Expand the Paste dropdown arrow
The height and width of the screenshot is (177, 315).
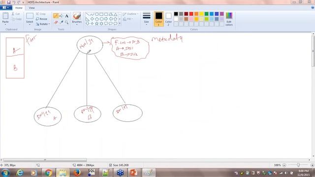click(5, 25)
